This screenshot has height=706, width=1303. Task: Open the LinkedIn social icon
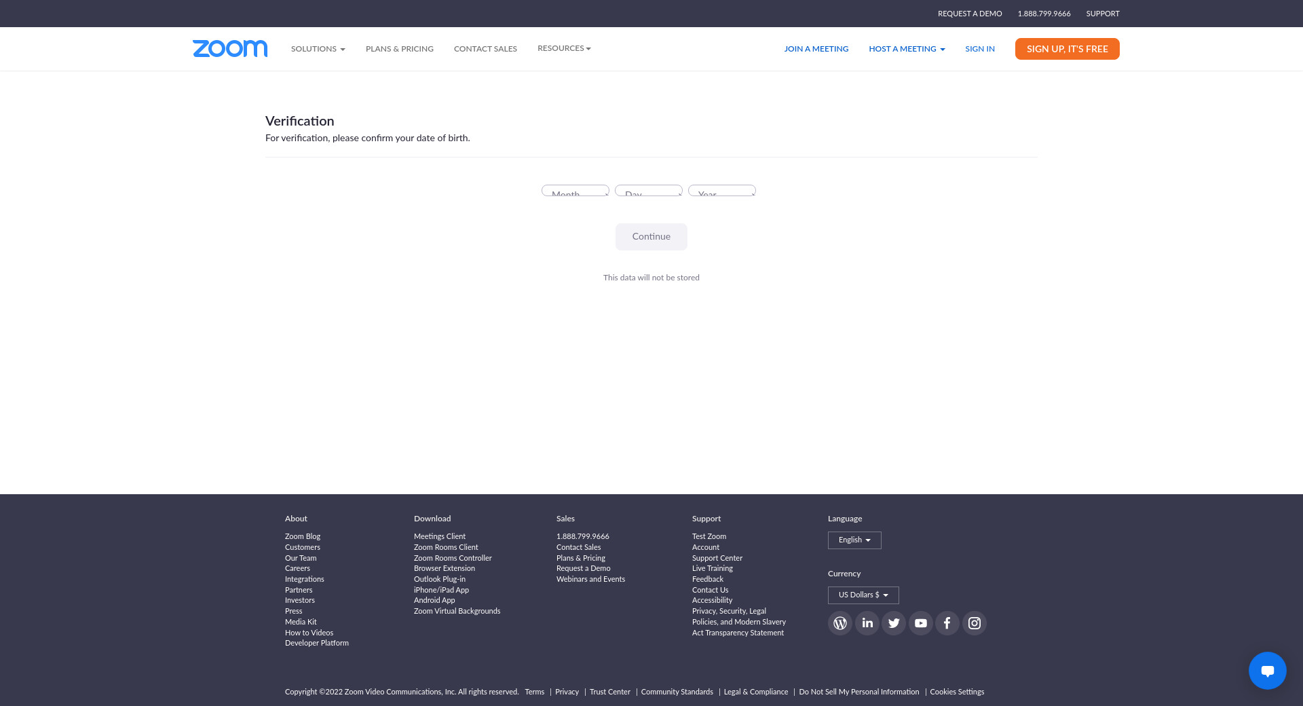pos(867,623)
